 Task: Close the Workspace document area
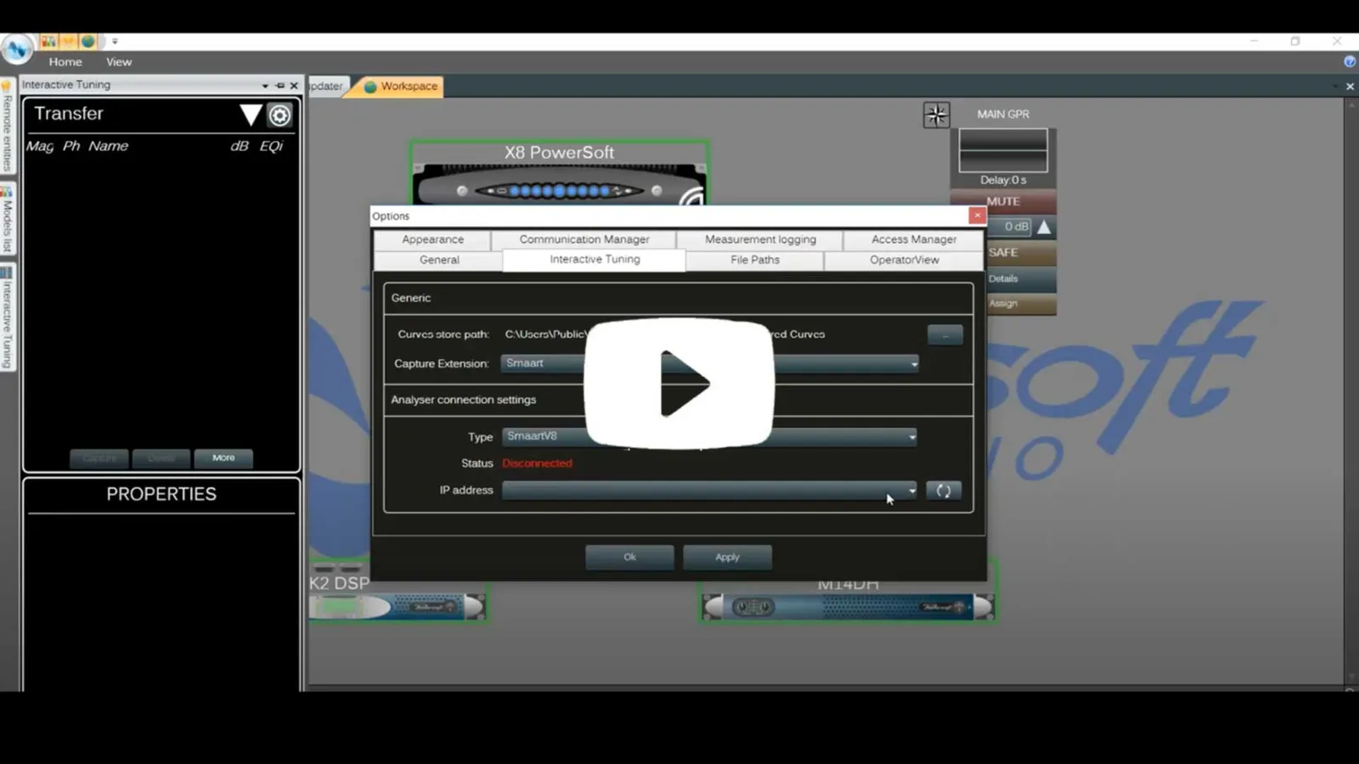(x=1350, y=87)
